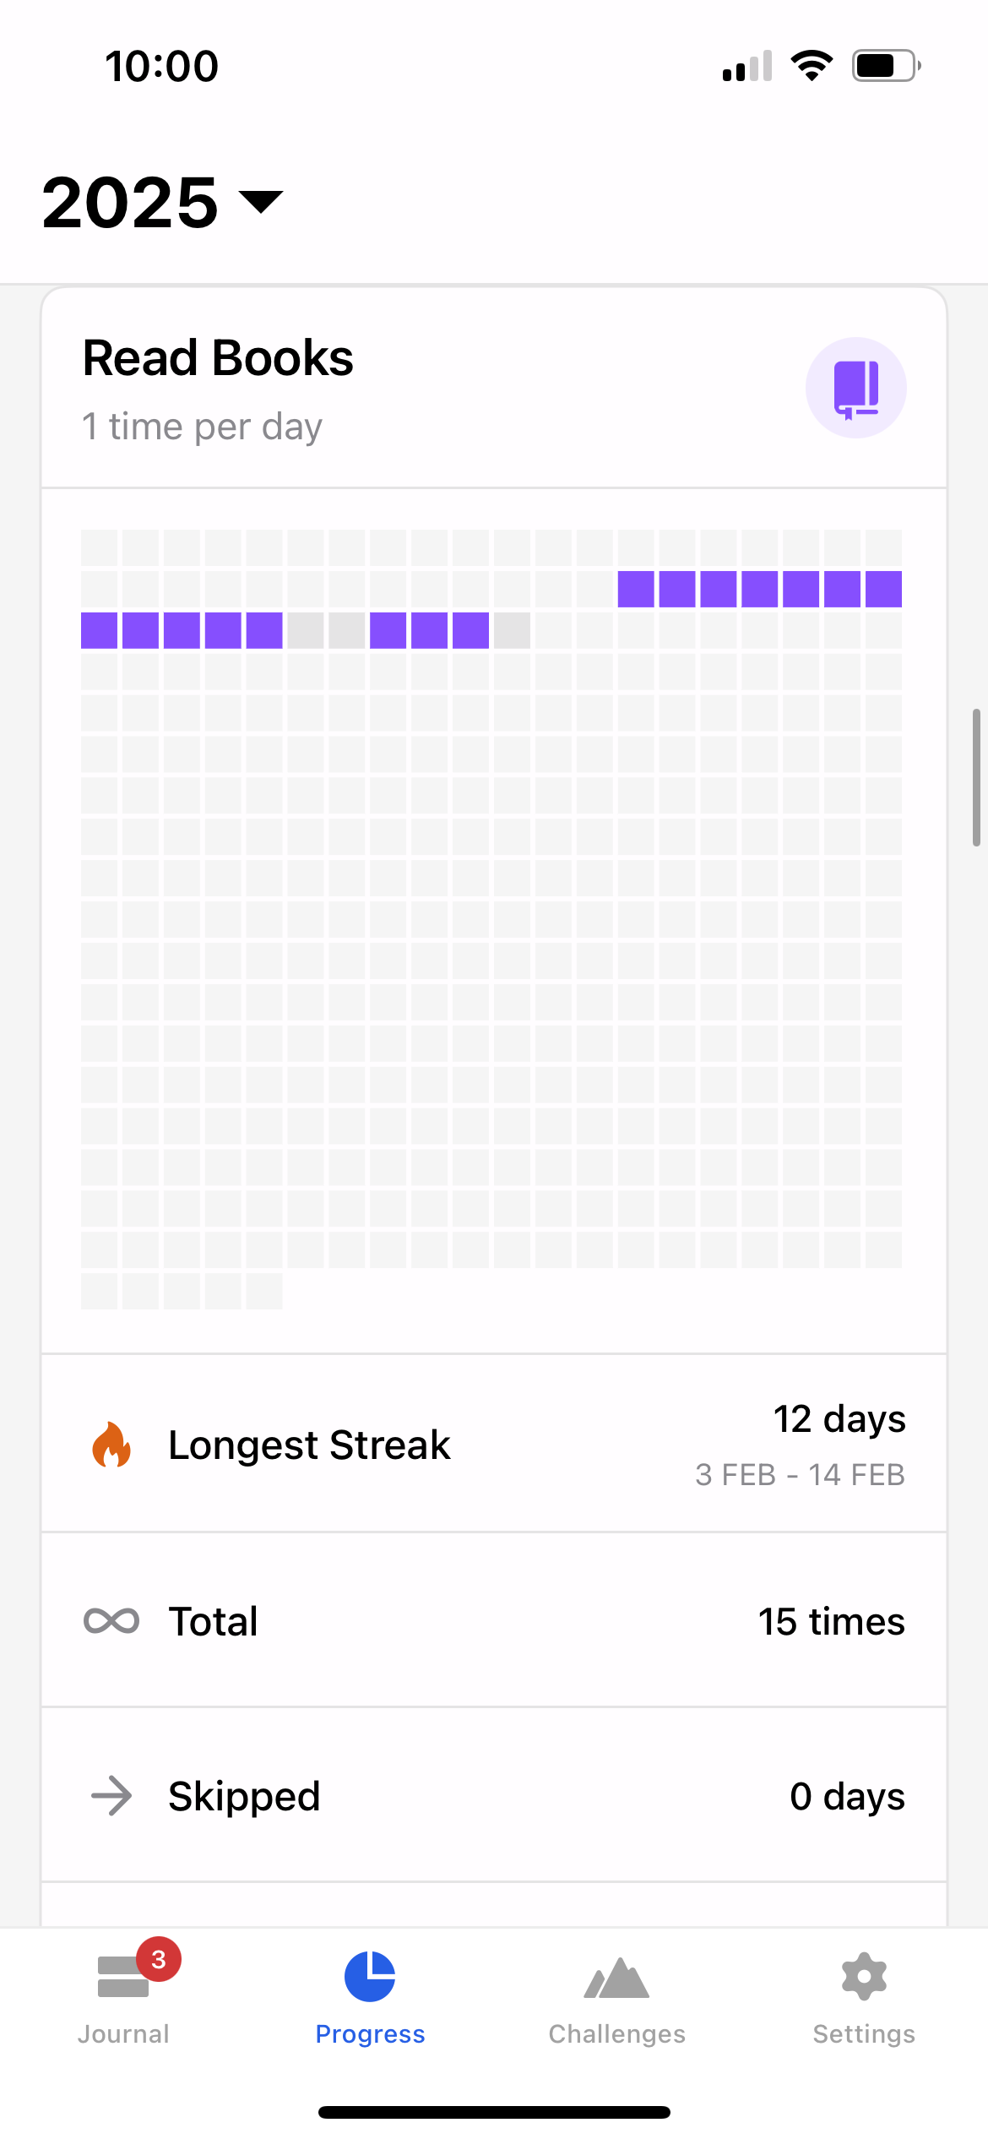Viewport: 988px width, 2139px height.
Task: Tap the Longest Streak flame icon
Action: tap(111, 1444)
